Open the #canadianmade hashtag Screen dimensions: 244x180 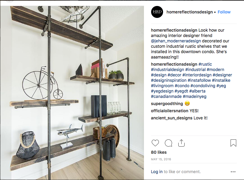[166, 96]
